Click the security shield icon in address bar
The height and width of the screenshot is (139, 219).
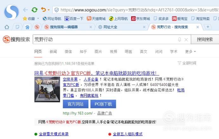click(x=56, y=10)
